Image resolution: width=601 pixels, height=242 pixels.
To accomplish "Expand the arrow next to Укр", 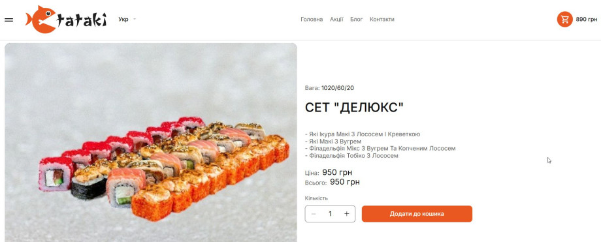I will [x=135, y=19].
